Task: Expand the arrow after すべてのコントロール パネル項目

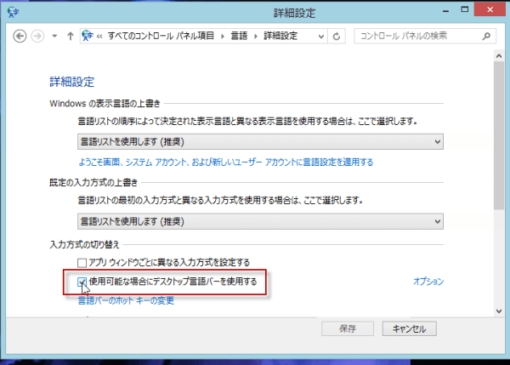Action: [x=223, y=36]
